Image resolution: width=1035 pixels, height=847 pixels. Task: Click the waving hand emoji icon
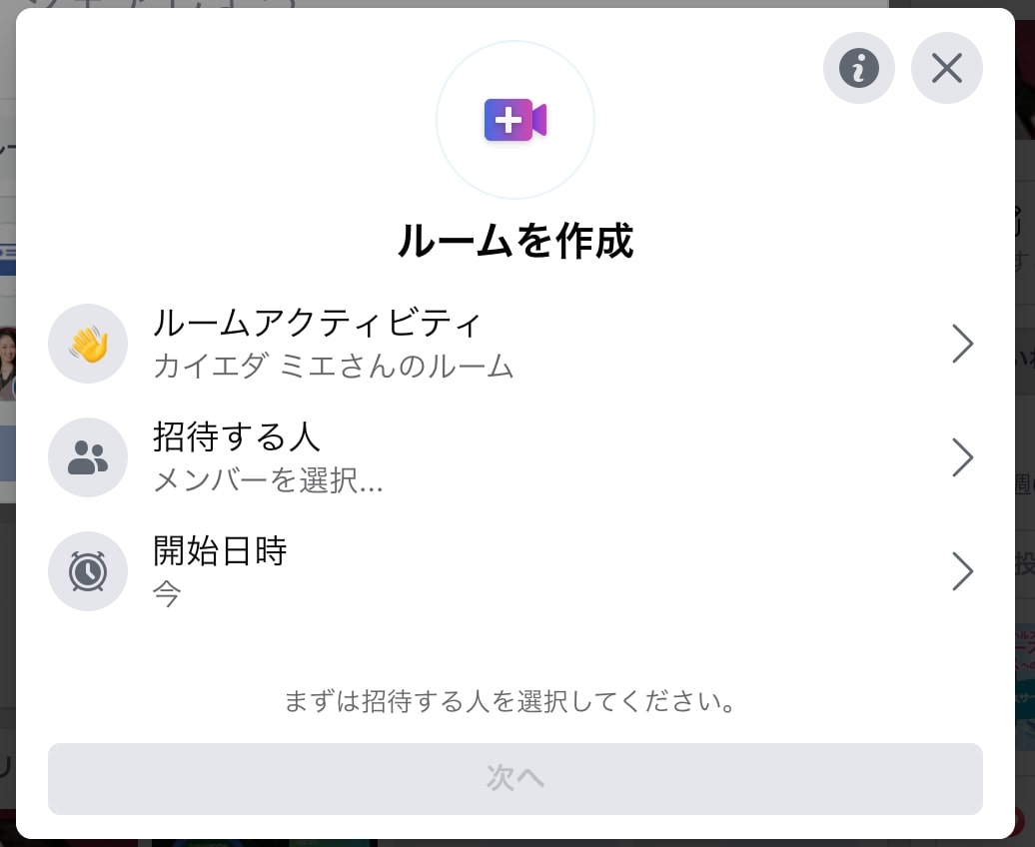click(x=88, y=344)
